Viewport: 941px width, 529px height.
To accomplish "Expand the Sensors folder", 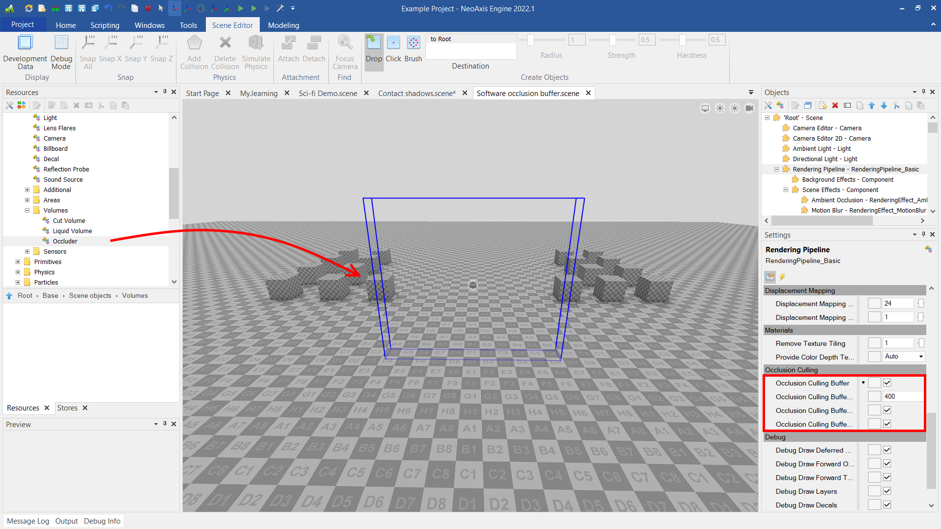I will pyautogui.click(x=27, y=251).
